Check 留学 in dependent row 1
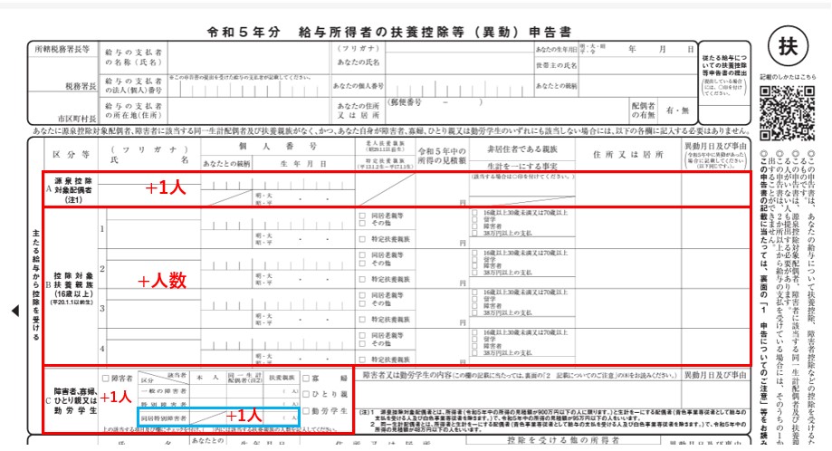 point(474,220)
